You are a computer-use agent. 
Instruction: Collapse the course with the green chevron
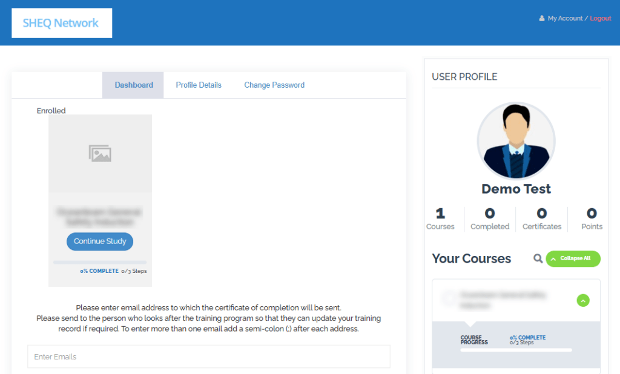pyautogui.click(x=582, y=300)
